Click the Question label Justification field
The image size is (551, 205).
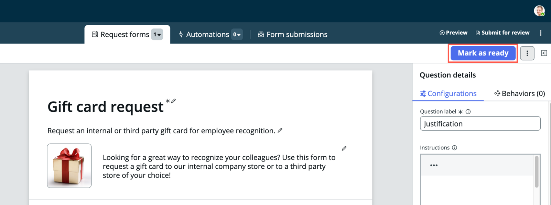480,123
